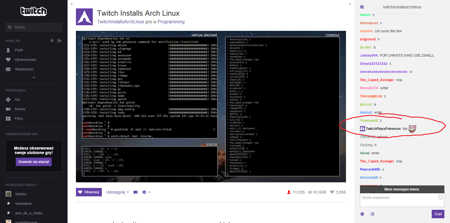This screenshot has width=450, height=223.
Task: Click username Johnny994 in chat
Action: click(x=369, y=56)
